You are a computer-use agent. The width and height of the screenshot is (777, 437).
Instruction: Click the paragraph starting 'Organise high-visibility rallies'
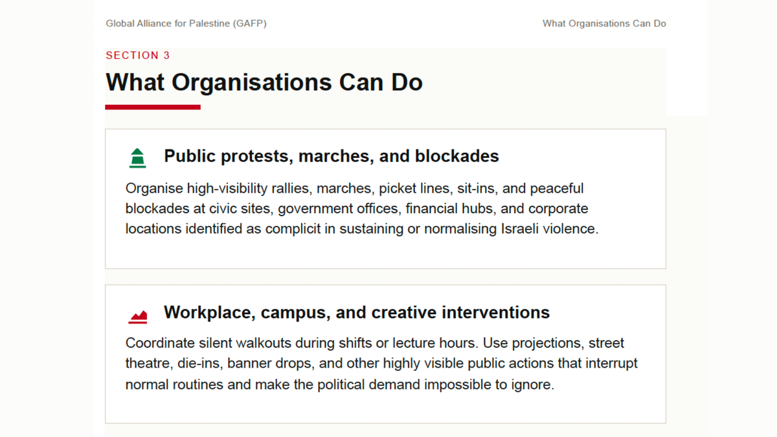pyautogui.click(x=362, y=208)
